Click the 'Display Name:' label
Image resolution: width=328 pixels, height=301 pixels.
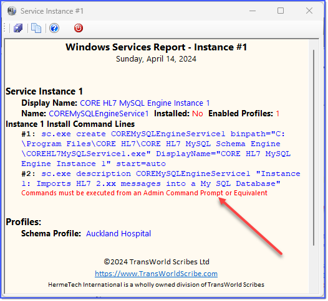[49, 103]
